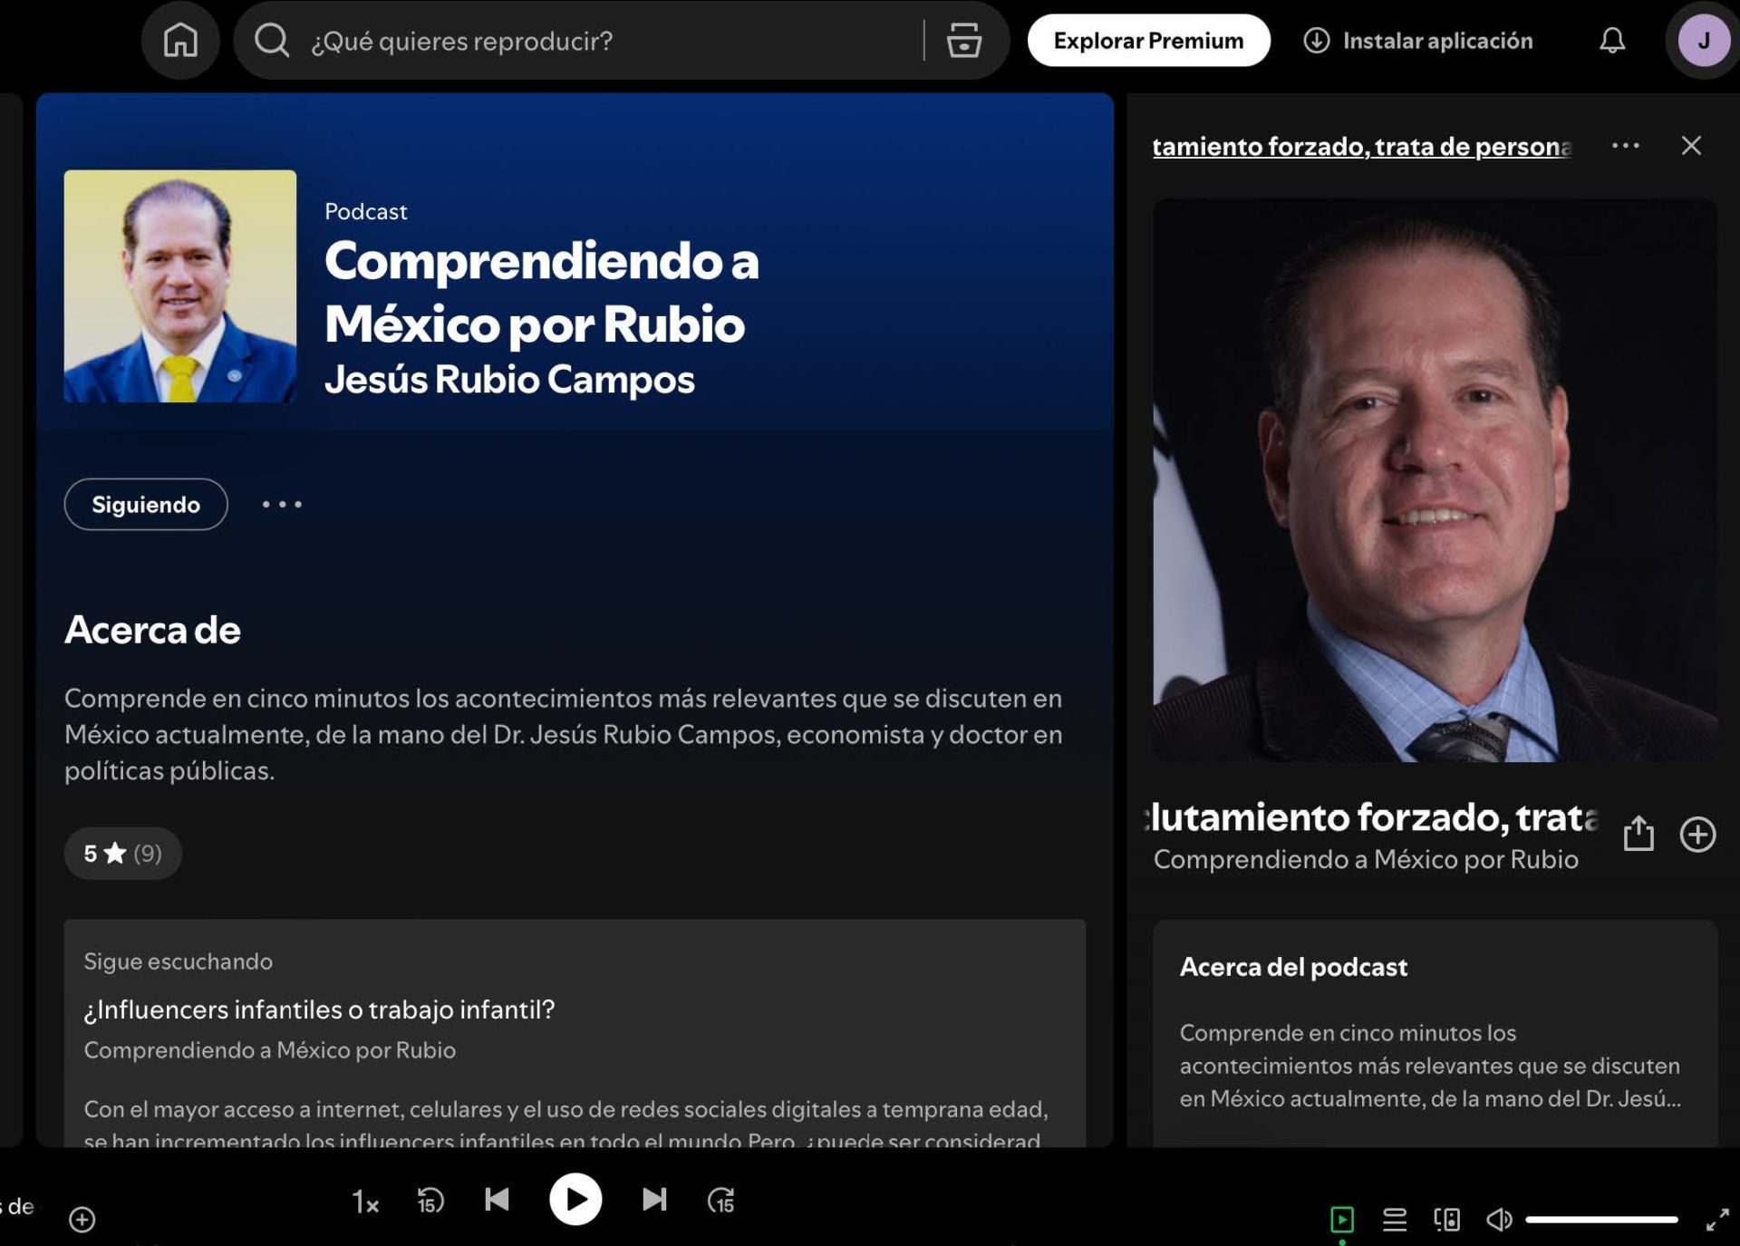The width and height of the screenshot is (1740, 1246).
Task: Close the now playing side panel
Action: coord(1691,145)
